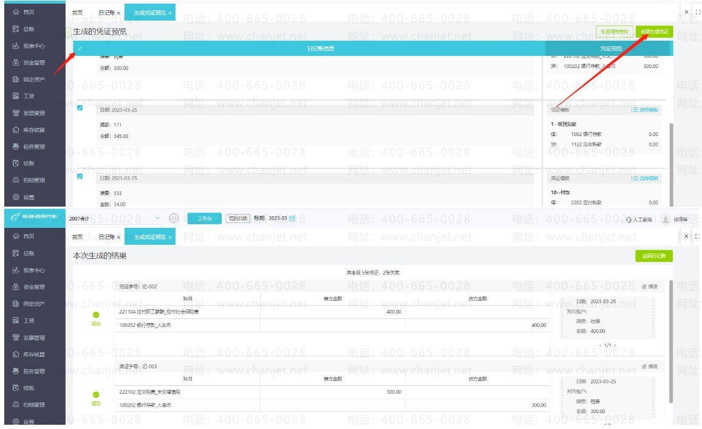Open 发票管理 in the upper window sidebar
The height and width of the screenshot is (429, 702).
pos(29,113)
